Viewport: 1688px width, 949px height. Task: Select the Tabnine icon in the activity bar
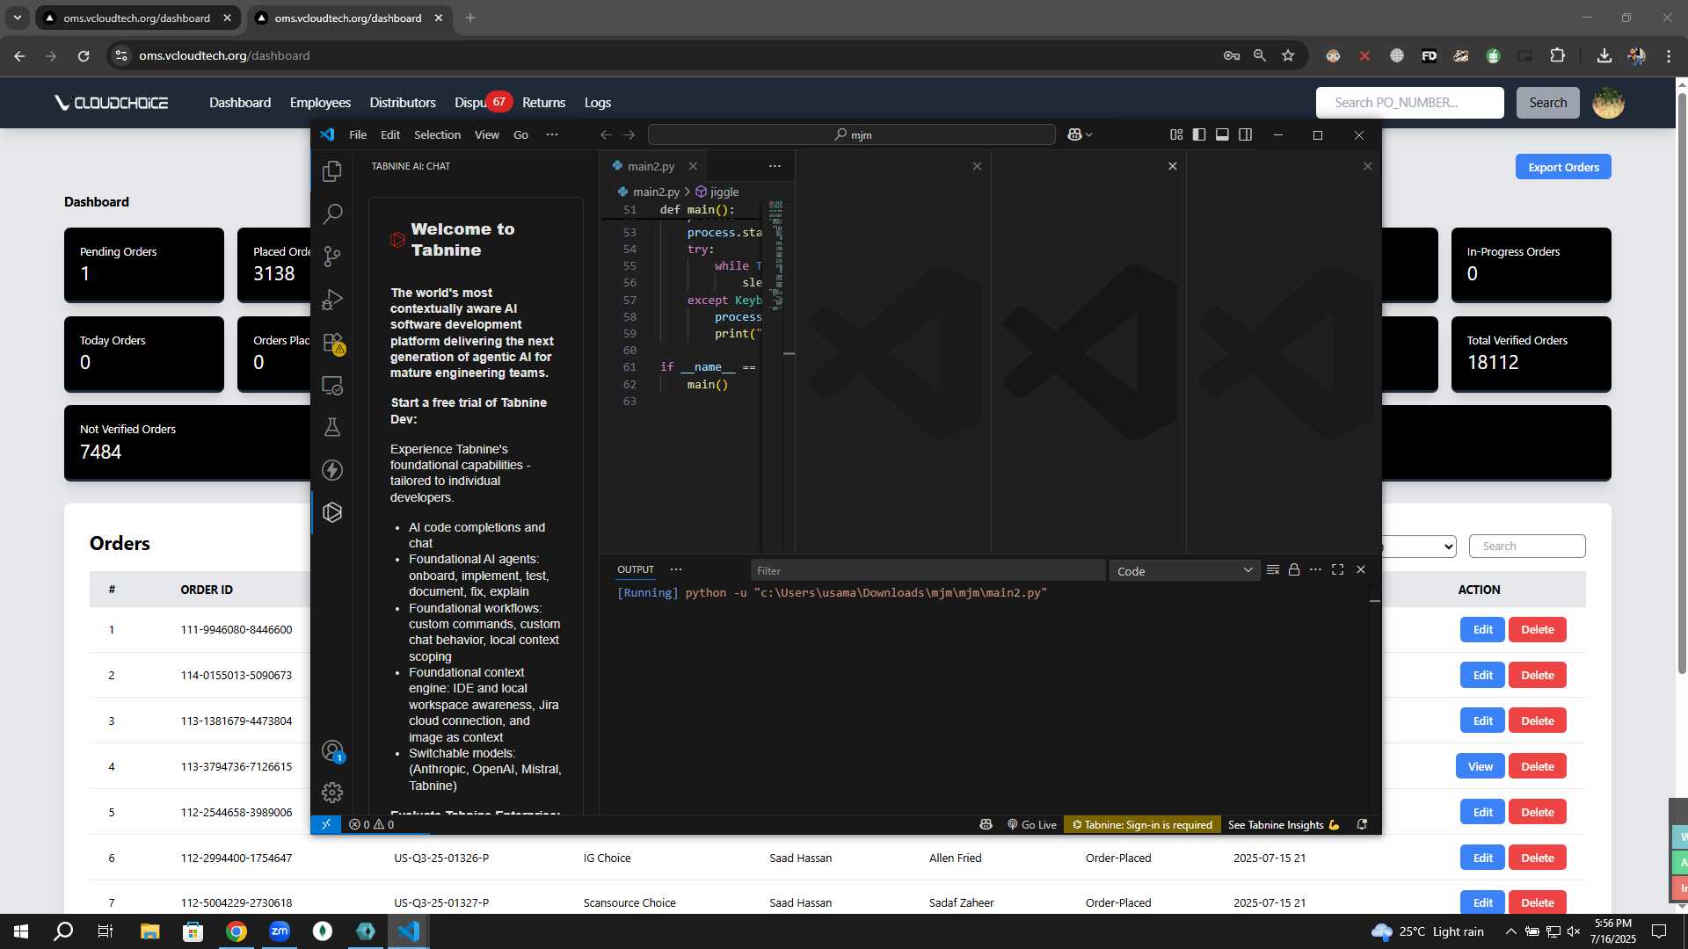click(332, 512)
